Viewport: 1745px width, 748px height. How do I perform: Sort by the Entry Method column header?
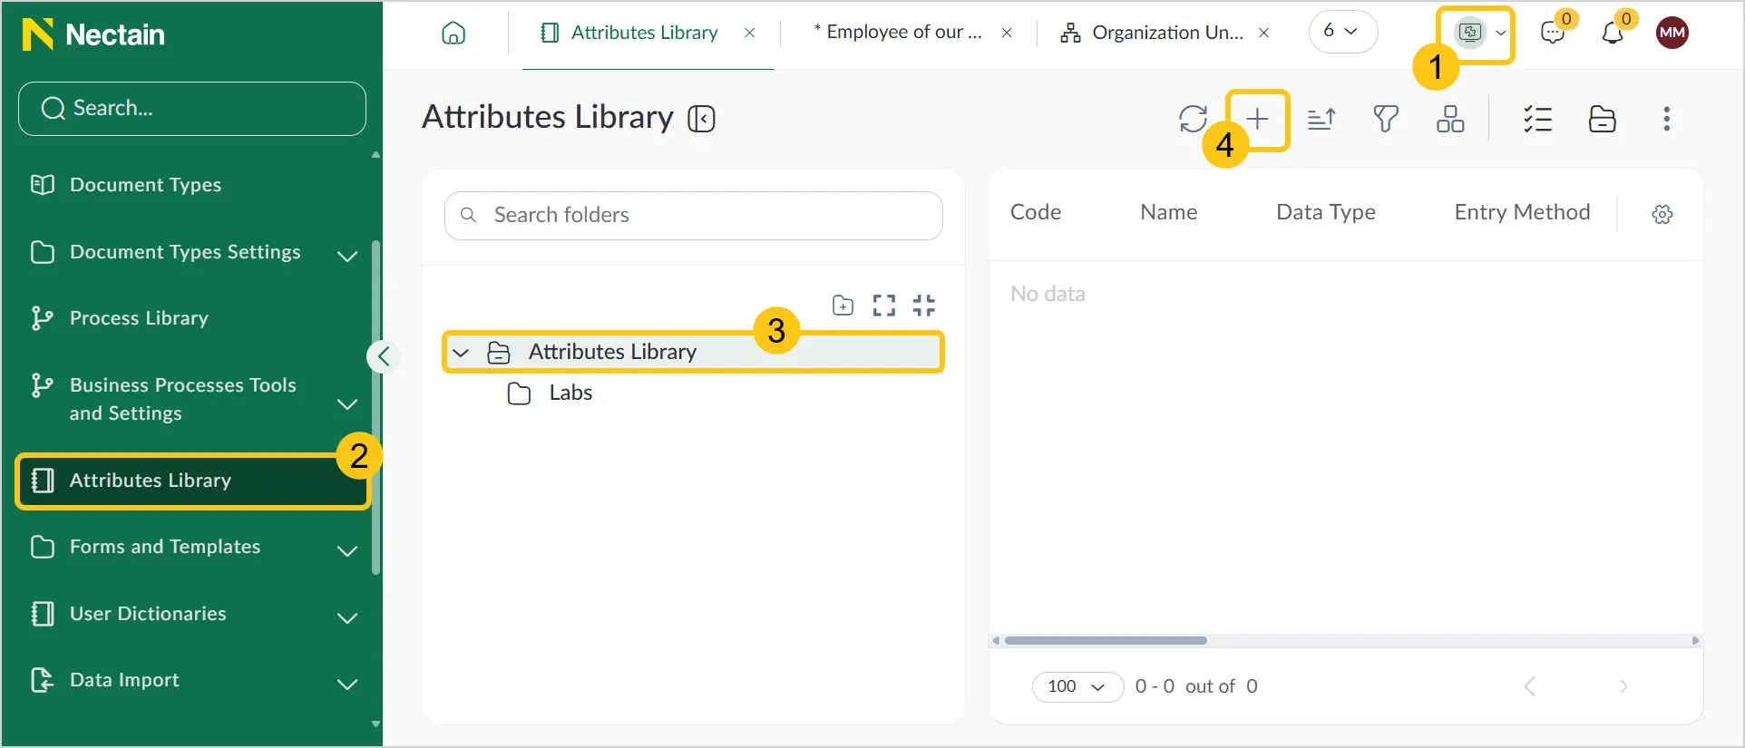(1523, 212)
